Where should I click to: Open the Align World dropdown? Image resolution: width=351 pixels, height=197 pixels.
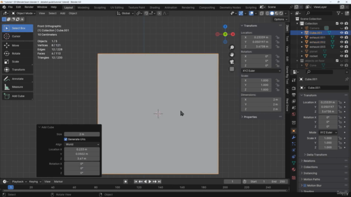(x=82, y=144)
